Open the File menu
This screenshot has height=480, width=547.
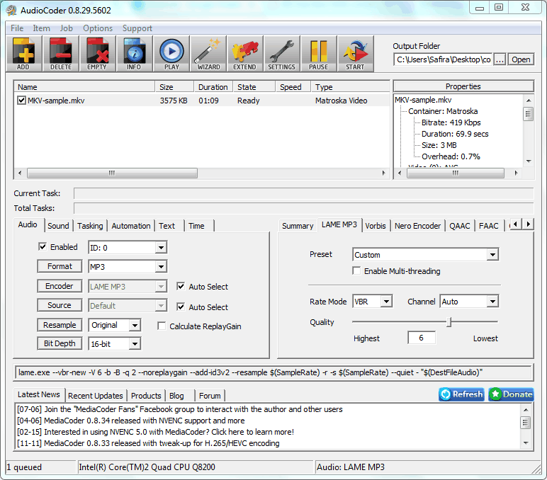coord(17,28)
